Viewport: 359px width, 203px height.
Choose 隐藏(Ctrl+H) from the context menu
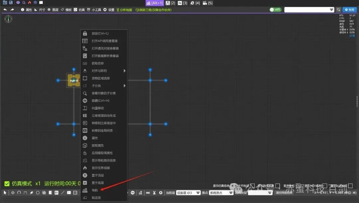point(104,101)
